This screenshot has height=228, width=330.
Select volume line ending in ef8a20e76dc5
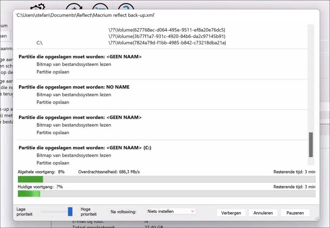(167, 30)
